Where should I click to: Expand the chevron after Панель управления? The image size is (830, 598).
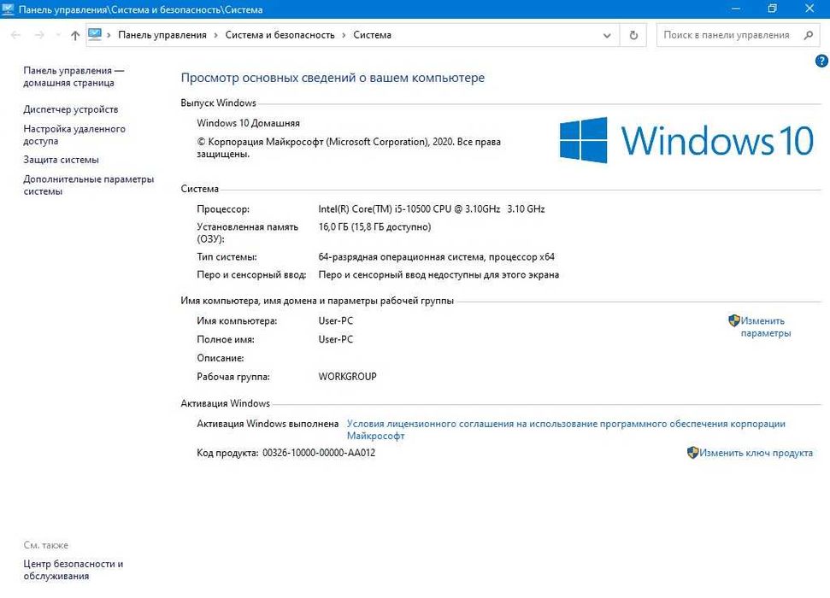tap(216, 35)
